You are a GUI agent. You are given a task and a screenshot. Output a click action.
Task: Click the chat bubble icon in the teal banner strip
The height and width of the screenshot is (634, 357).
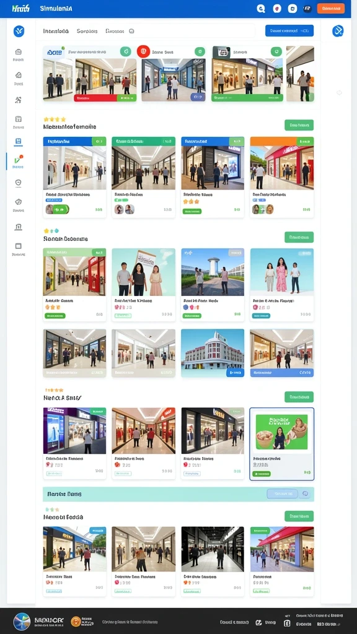[305, 493]
